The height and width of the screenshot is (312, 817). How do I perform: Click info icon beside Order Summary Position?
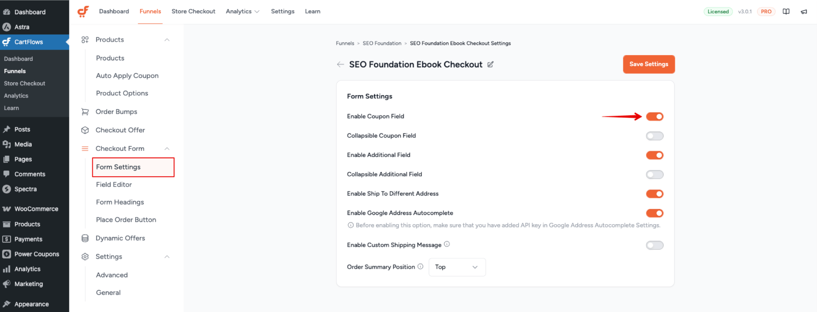click(x=420, y=267)
